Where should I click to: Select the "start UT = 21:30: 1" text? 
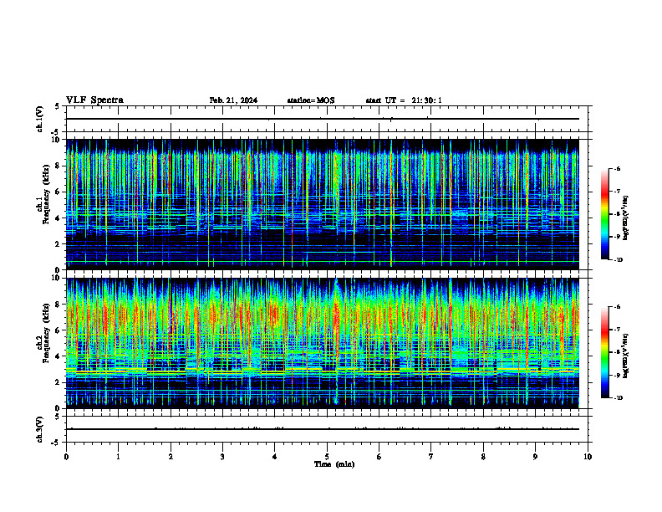[404, 100]
